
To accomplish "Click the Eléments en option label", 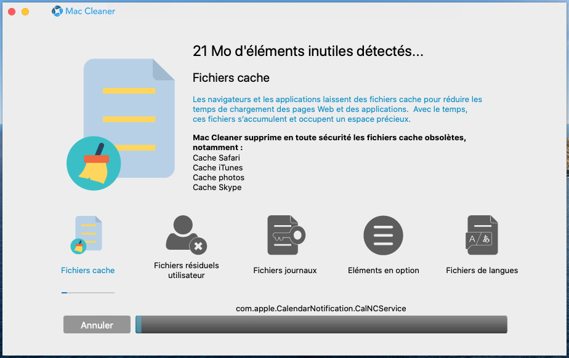I will 384,270.
